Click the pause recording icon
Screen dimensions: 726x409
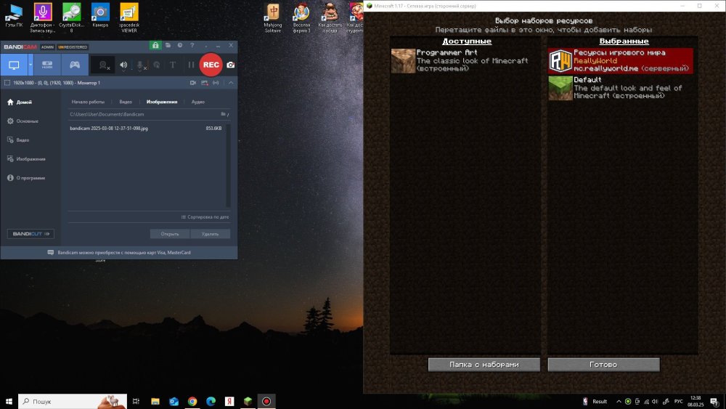coord(191,65)
